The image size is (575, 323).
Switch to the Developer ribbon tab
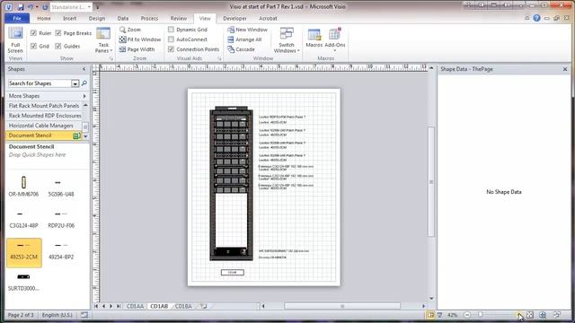click(x=234, y=18)
